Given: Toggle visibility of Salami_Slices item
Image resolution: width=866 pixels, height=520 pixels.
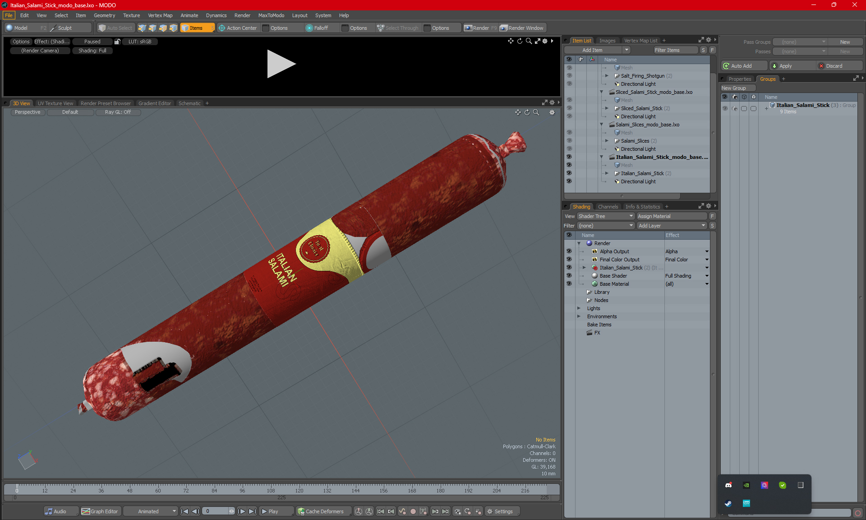Looking at the screenshot, I should pos(569,141).
